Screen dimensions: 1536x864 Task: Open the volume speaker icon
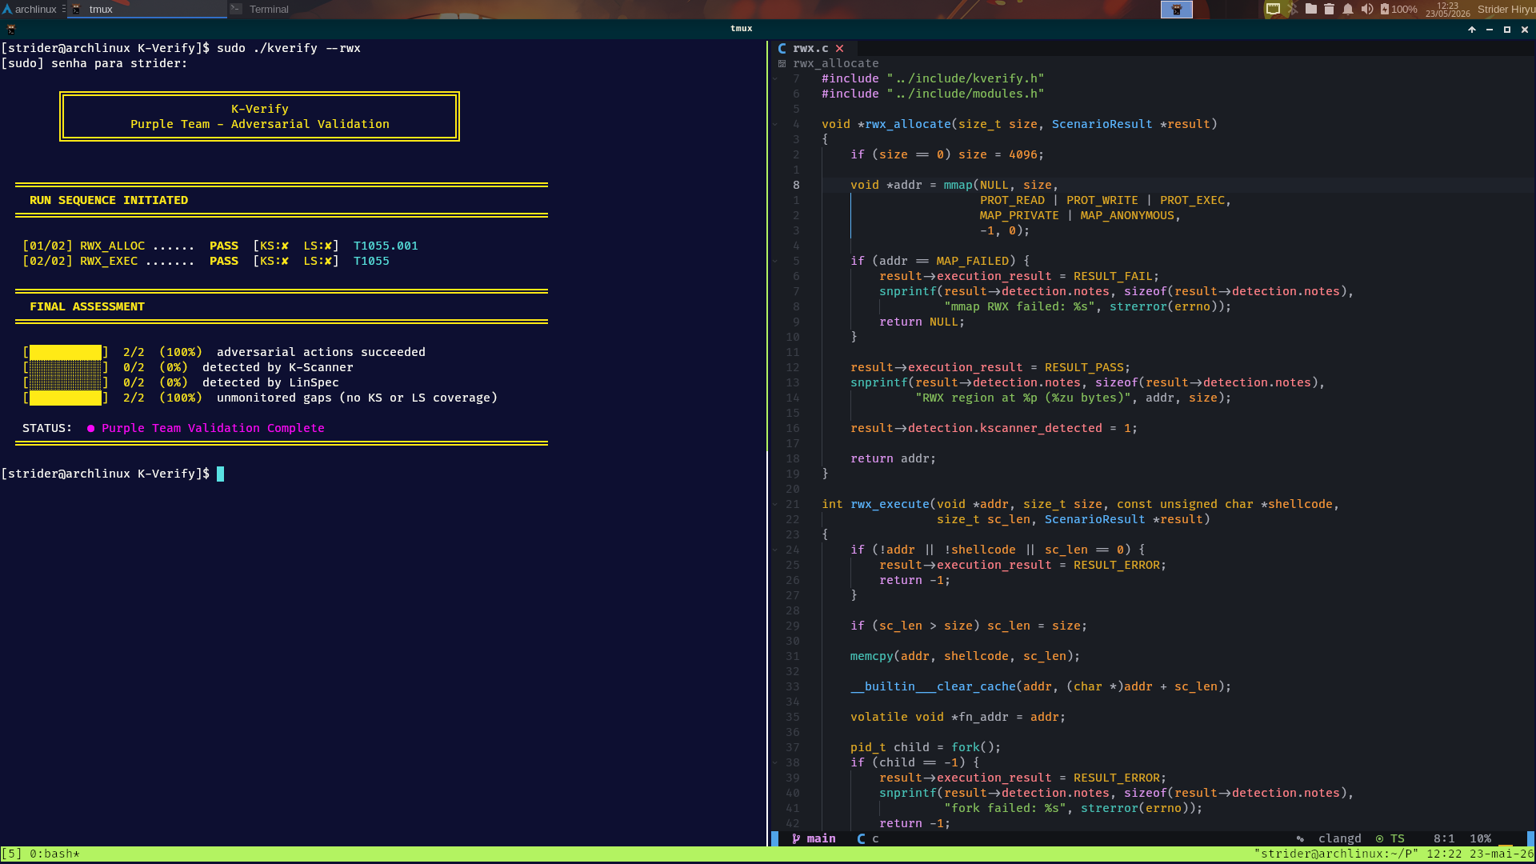(1366, 9)
